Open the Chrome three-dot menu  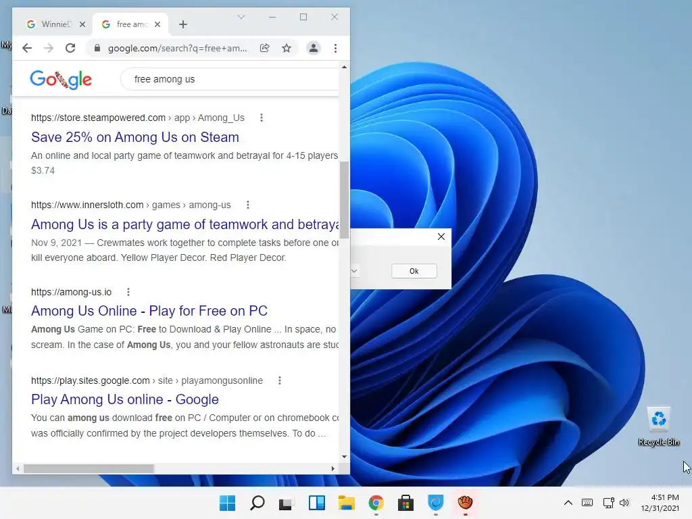(x=335, y=48)
